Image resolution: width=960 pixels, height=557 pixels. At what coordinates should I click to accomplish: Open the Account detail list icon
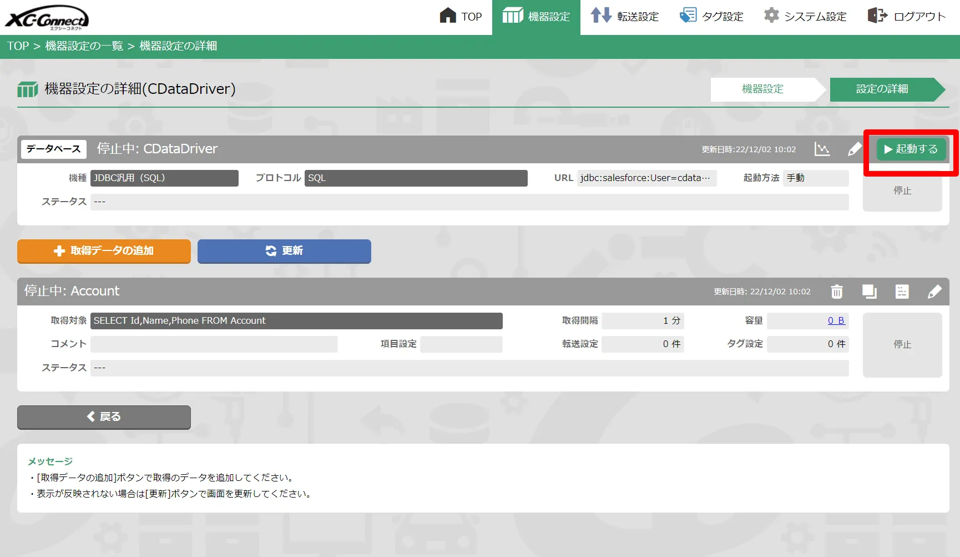(x=902, y=291)
